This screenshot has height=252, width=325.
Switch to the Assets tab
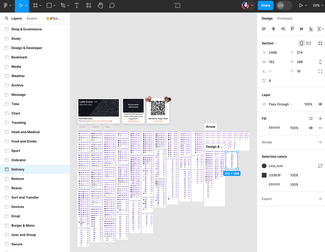click(31, 18)
